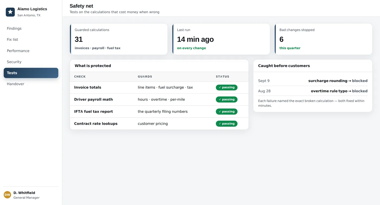Click 'invoices · payroll · fuel tax' text
The width and height of the screenshot is (380, 205).
tap(97, 48)
